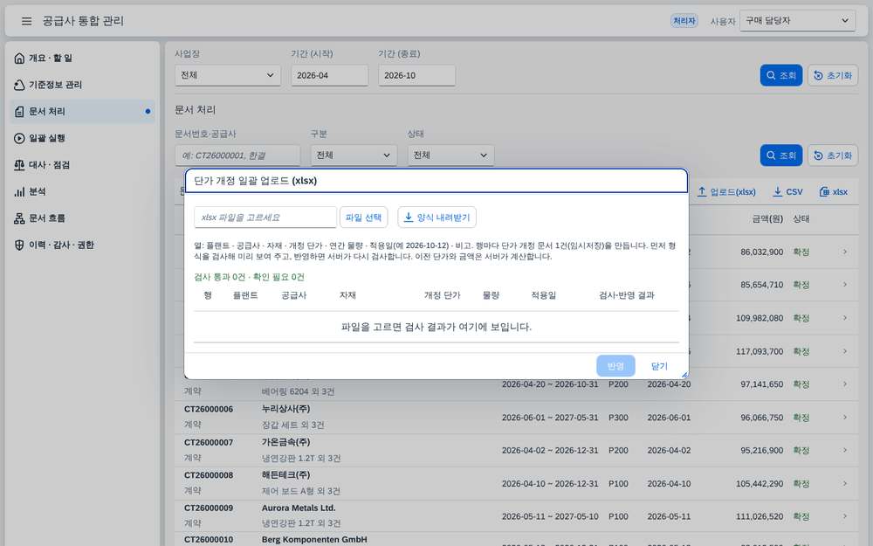Open row chevron for CT26000008
873x546 pixels.
[x=844, y=484]
